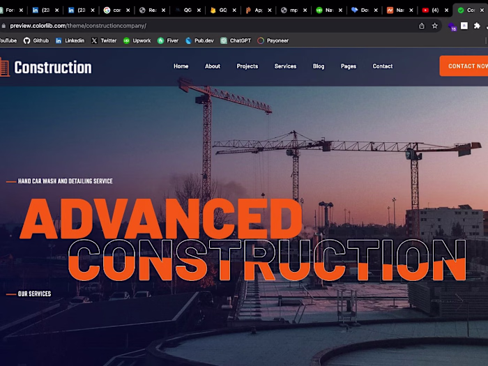Open the Fiver bookmark
This screenshot has height=366, width=488.
tap(168, 40)
